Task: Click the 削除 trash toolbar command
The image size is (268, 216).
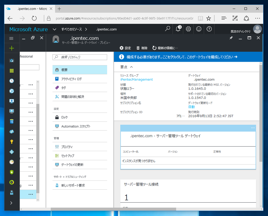Action: (x=142, y=48)
